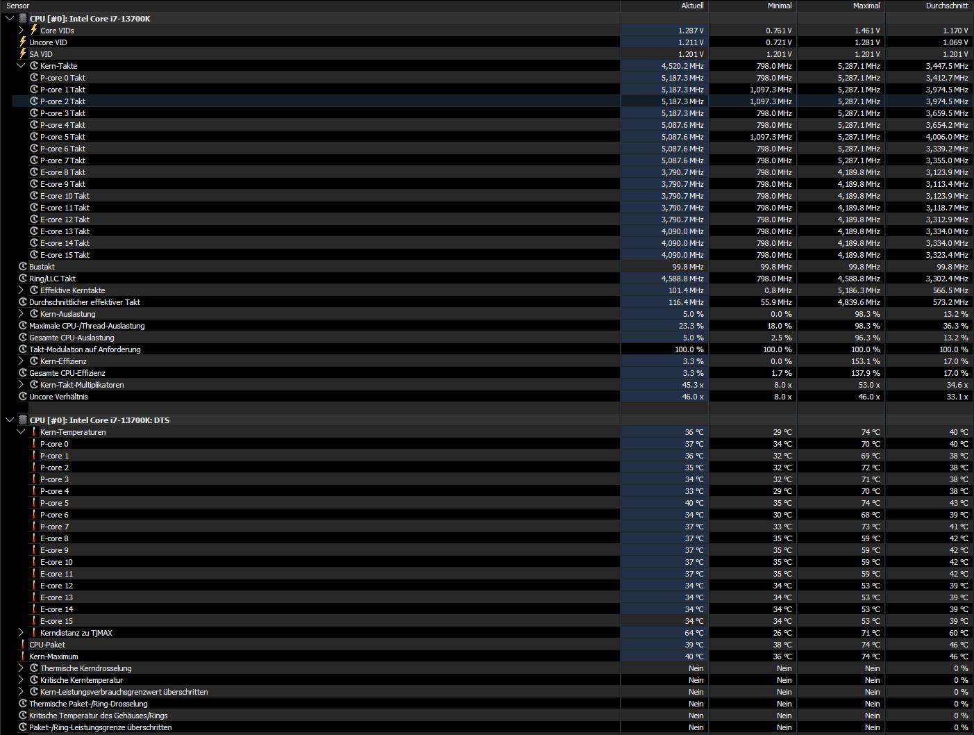Click the 1.461 V maximum Core VIDs value
974x735 pixels.
[x=867, y=31]
